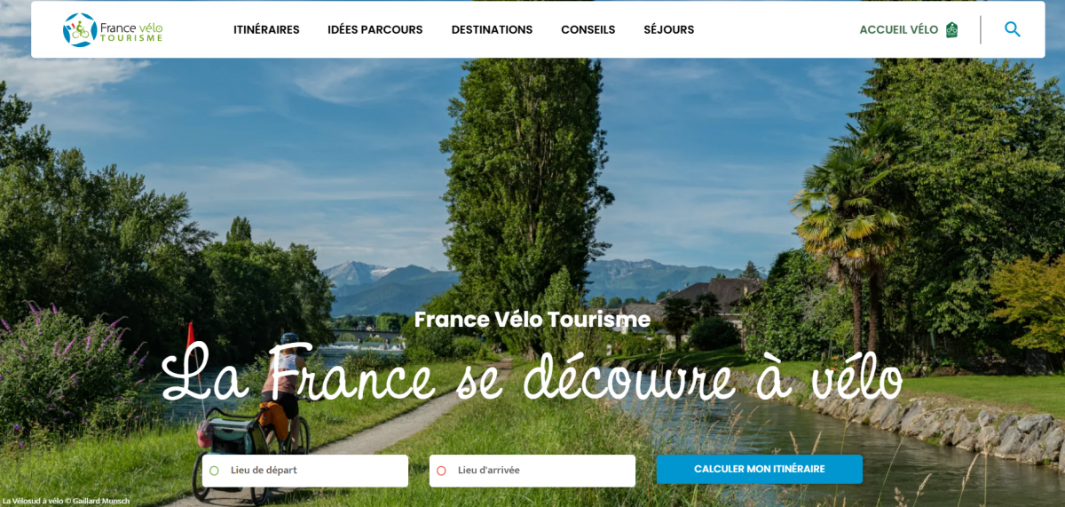
Task: Click the green departure circle marker
Action: 214,471
